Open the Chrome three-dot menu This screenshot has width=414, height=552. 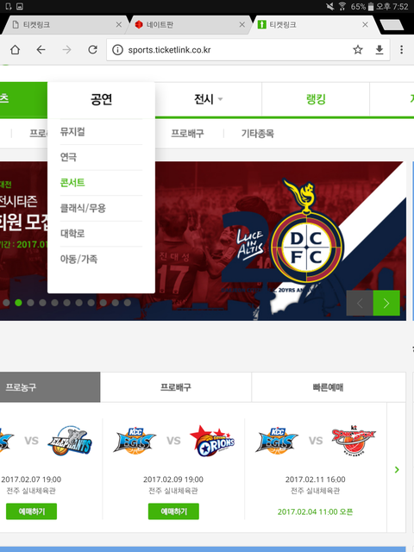[x=401, y=50]
